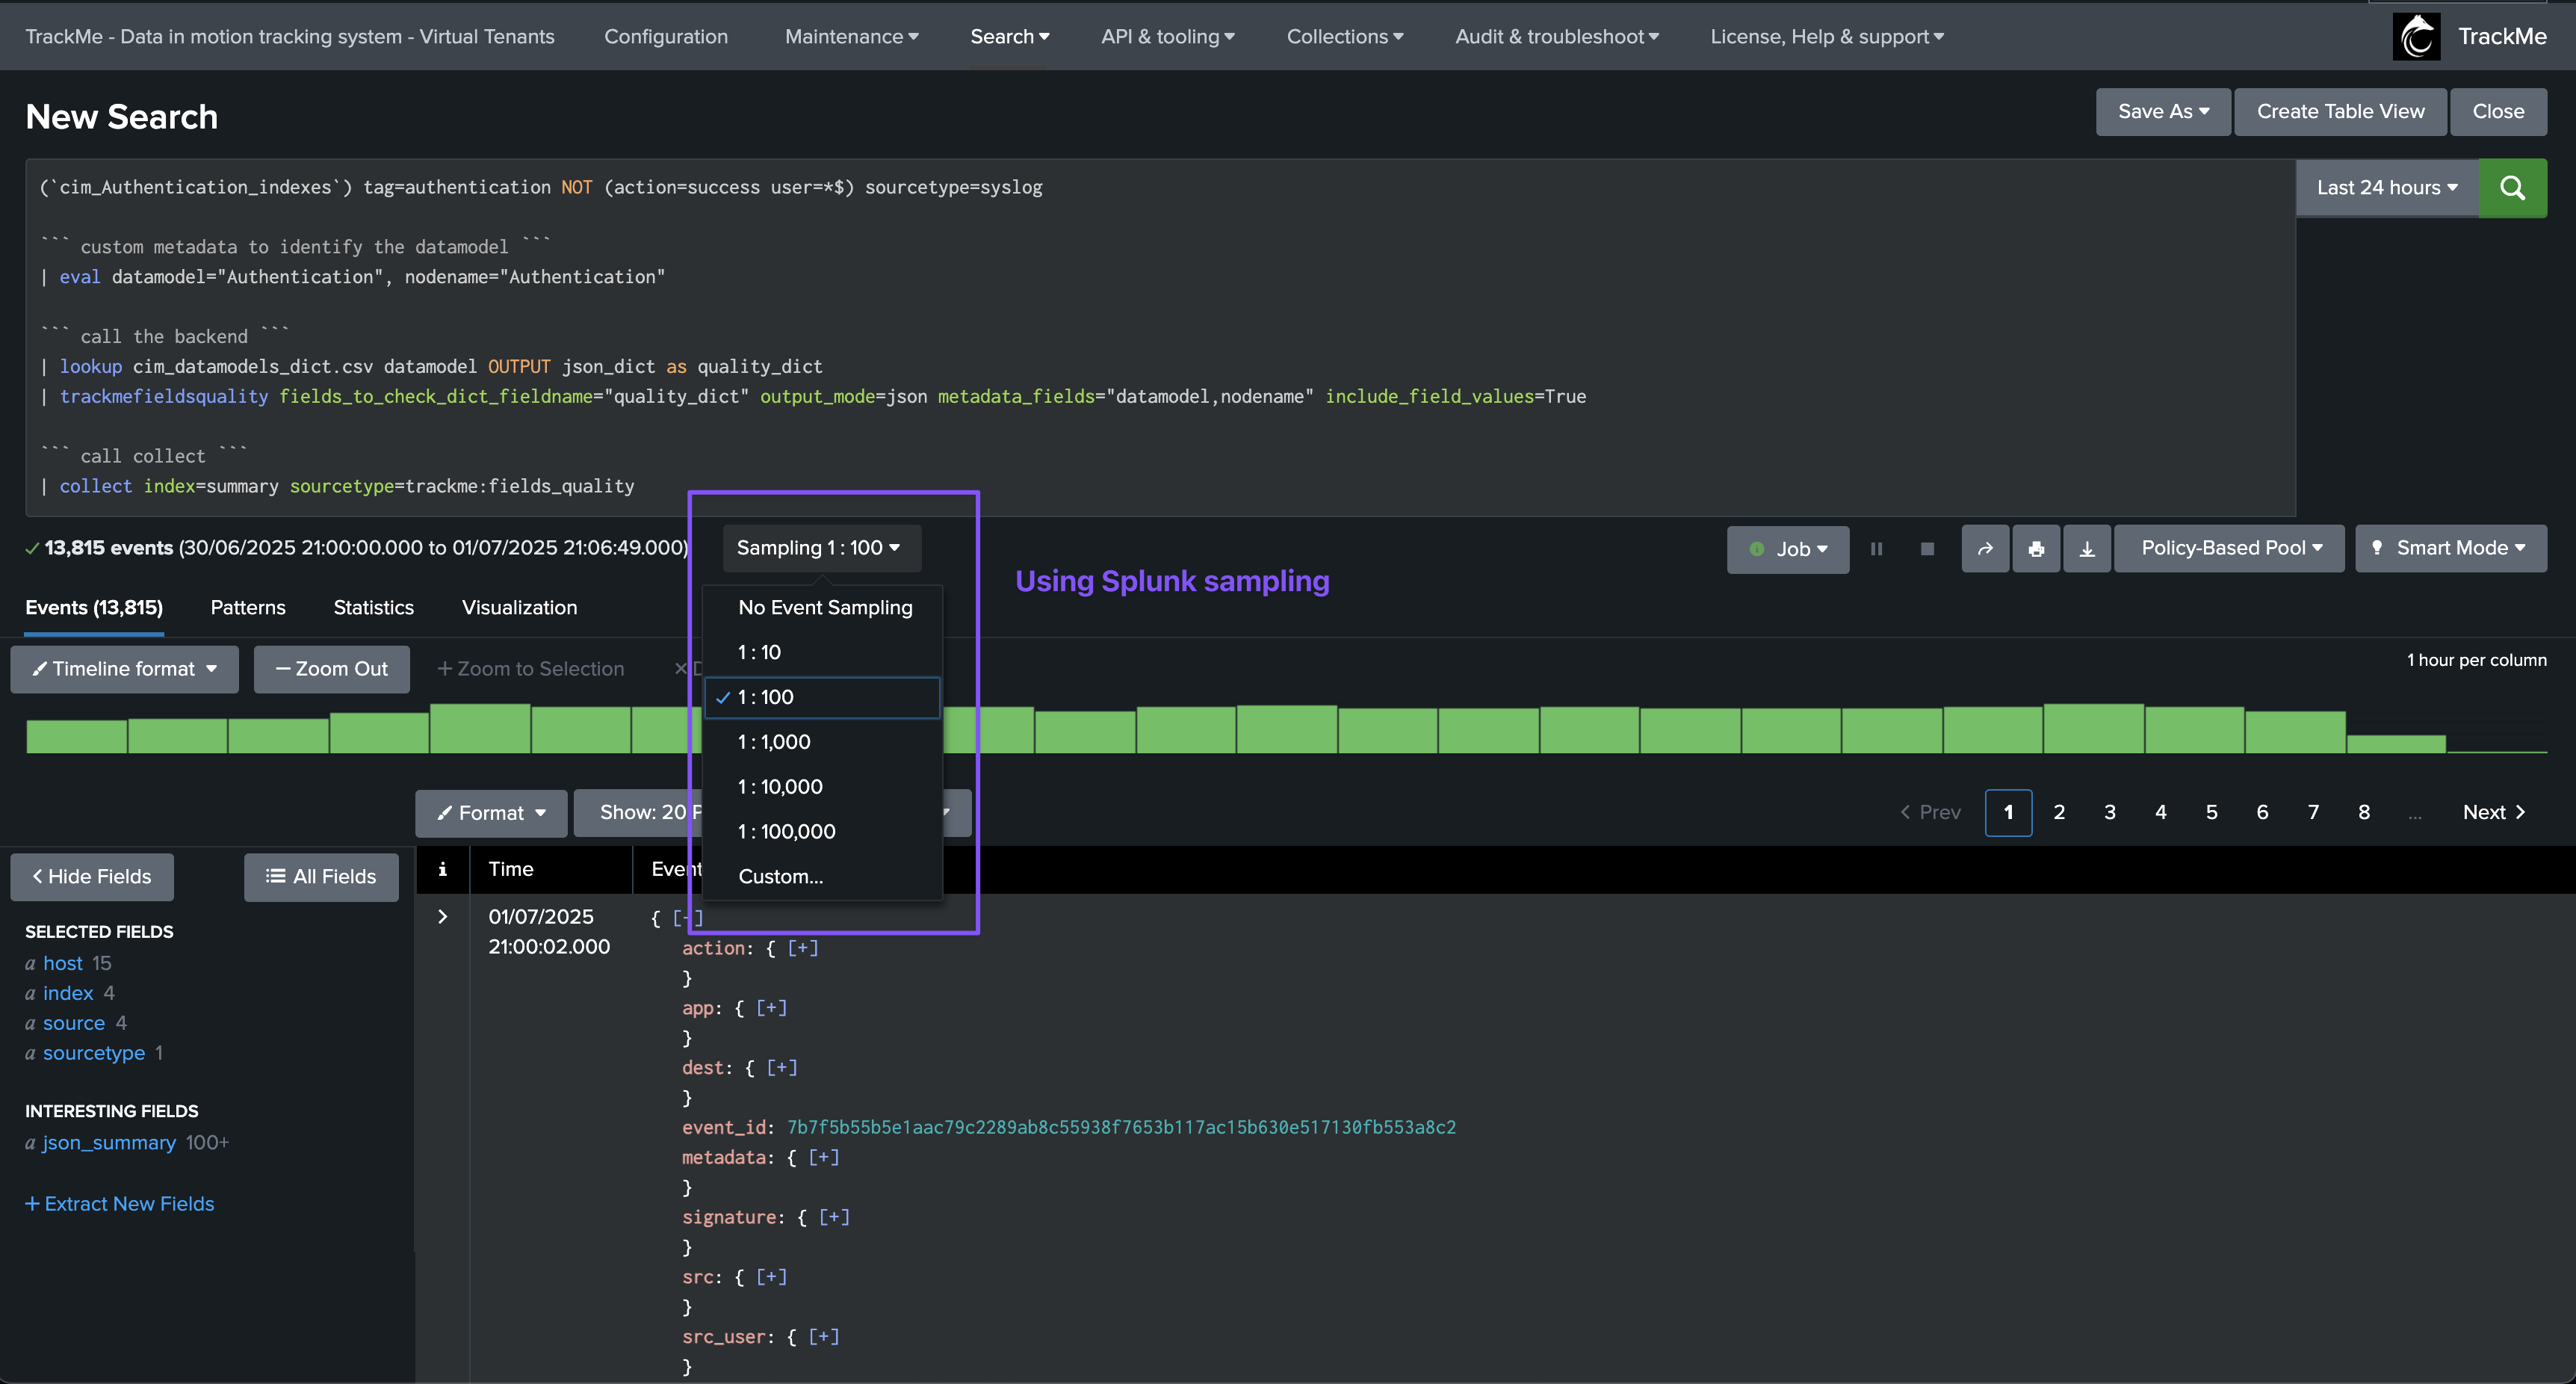Viewport: 2576px width, 1384px height.
Task: Open the Search navigation menu
Action: 1010,37
